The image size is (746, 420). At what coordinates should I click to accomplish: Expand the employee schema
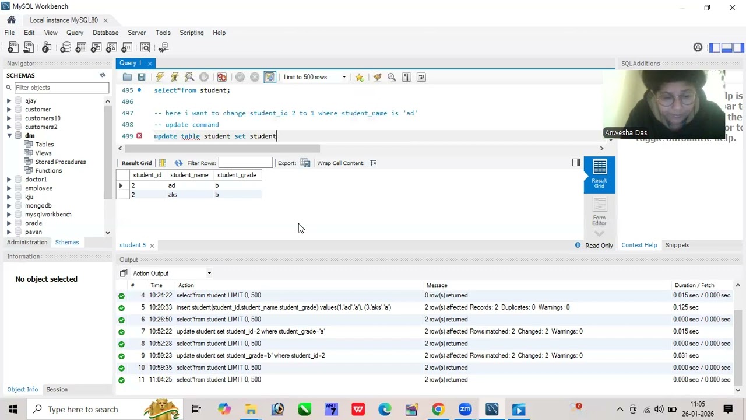tap(9, 188)
